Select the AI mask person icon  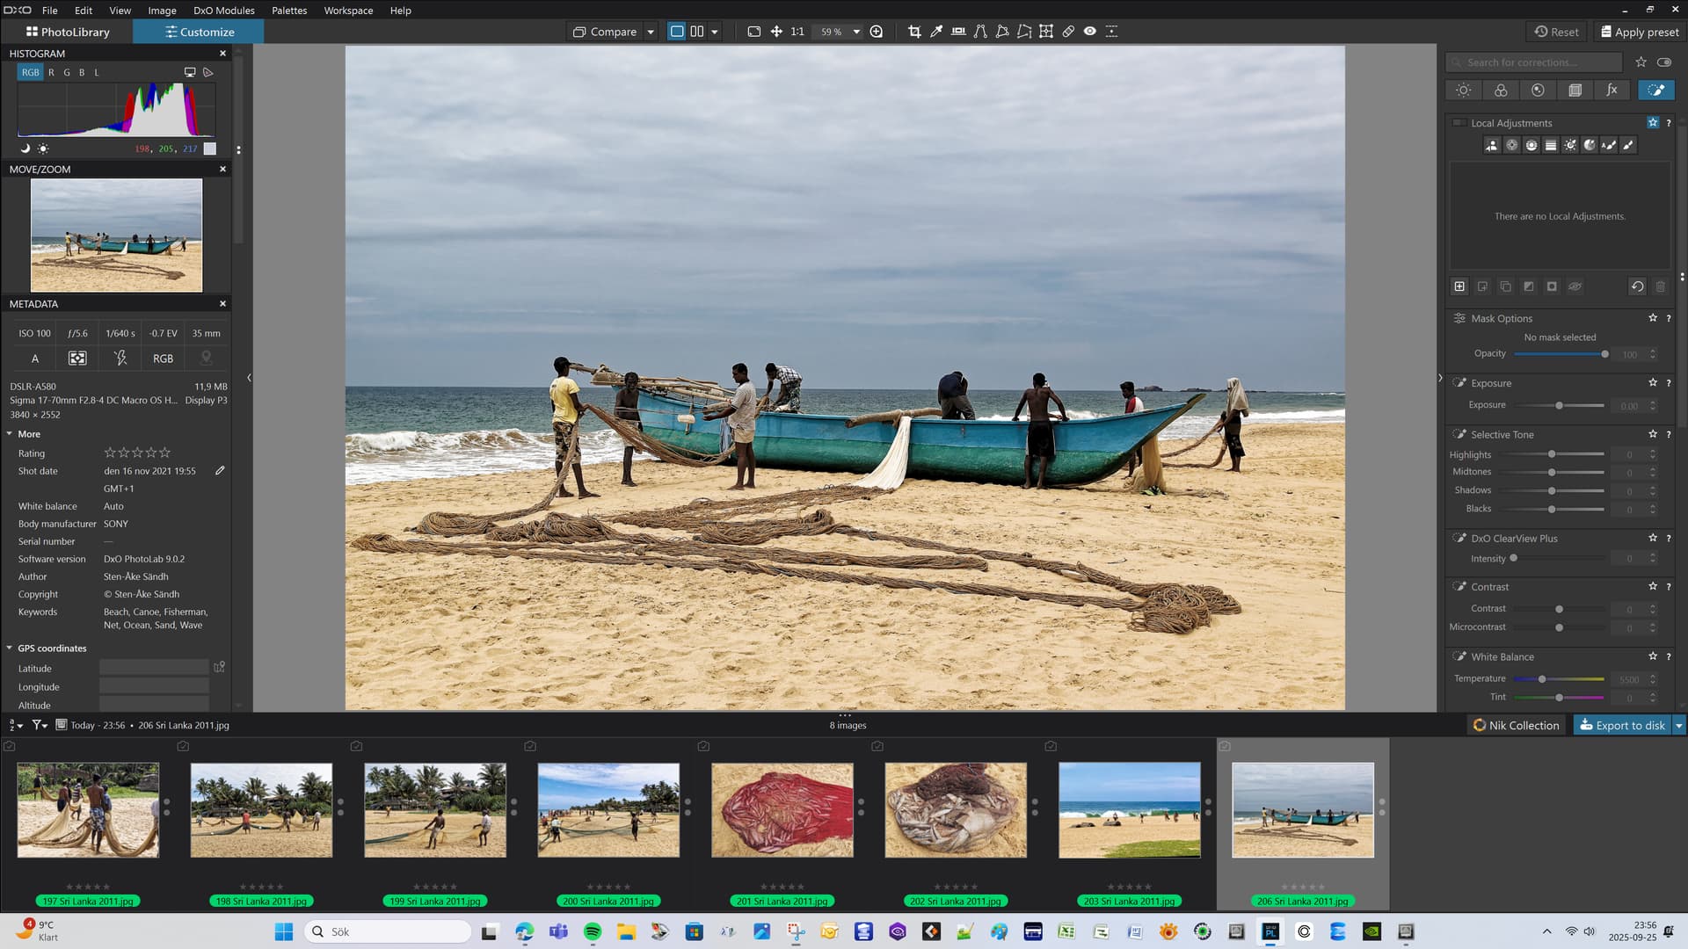(1492, 145)
